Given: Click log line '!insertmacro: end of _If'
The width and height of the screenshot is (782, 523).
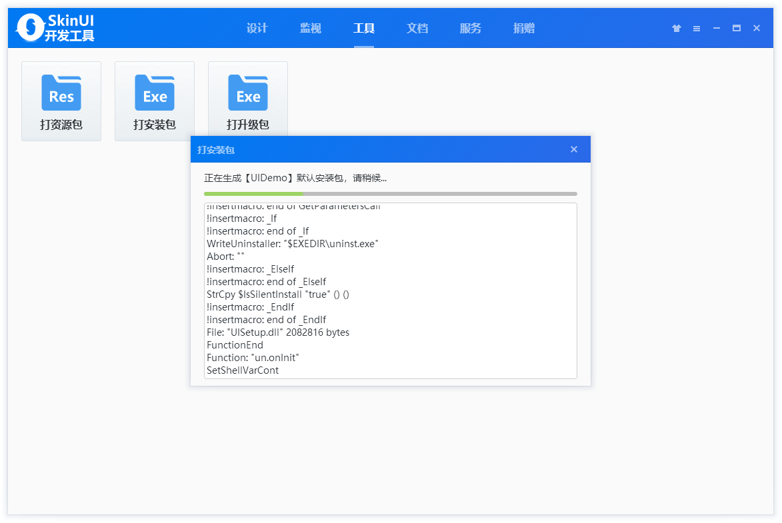Looking at the screenshot, I should [258, 231].
